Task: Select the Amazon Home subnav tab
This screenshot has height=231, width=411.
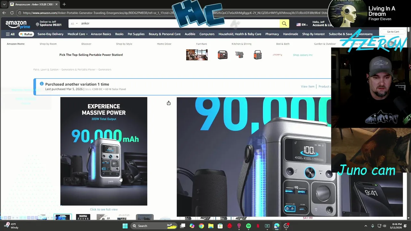Action: pos(15,44)
